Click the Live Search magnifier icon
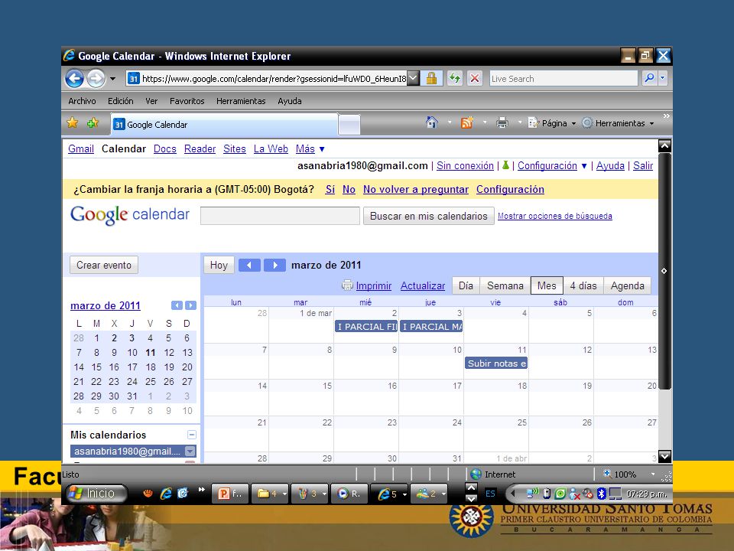 pos(649,78)
